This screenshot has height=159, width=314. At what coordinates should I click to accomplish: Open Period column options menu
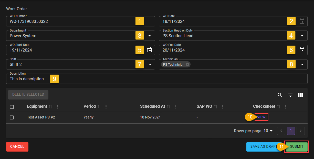point(106,106)
